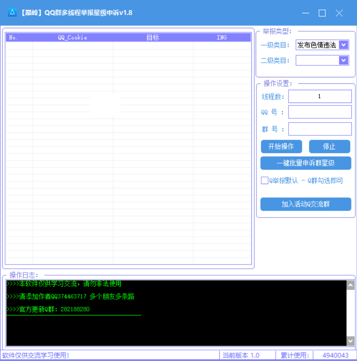This screenshot has width=357, height=361.
Task: Click the 加入活动Q交流群 button
Action: 306,204
